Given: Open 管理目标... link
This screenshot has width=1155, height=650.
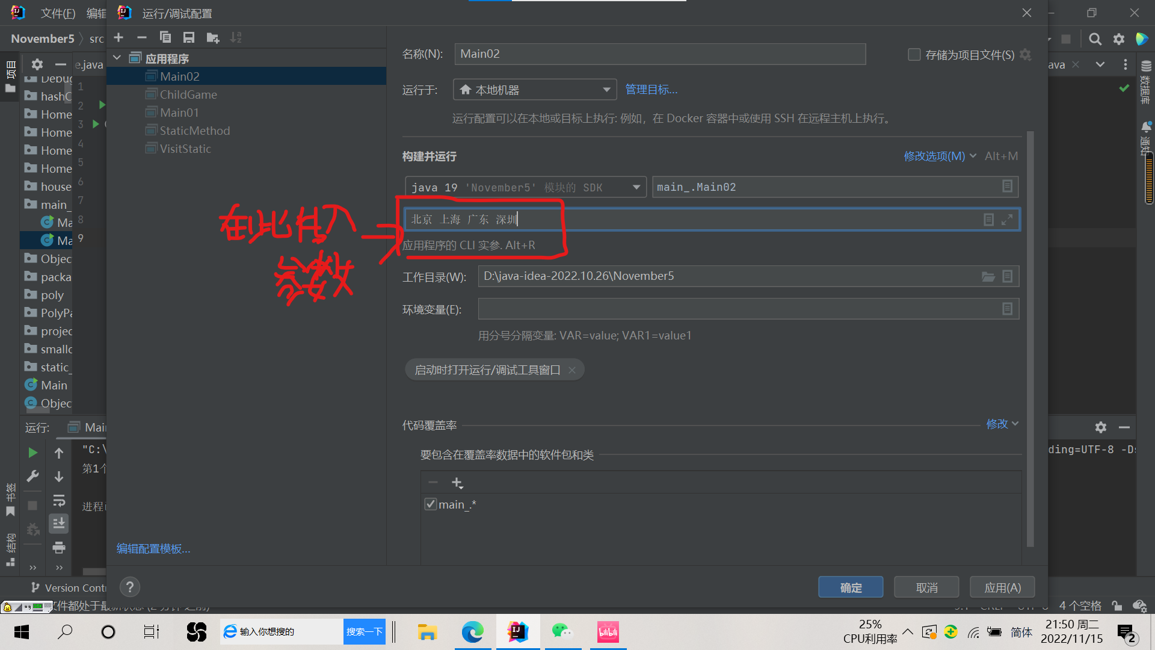Looking at the screenshot, I should 651,90.
